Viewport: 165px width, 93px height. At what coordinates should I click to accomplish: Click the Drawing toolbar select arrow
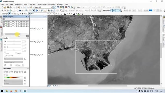pos(10,14)
